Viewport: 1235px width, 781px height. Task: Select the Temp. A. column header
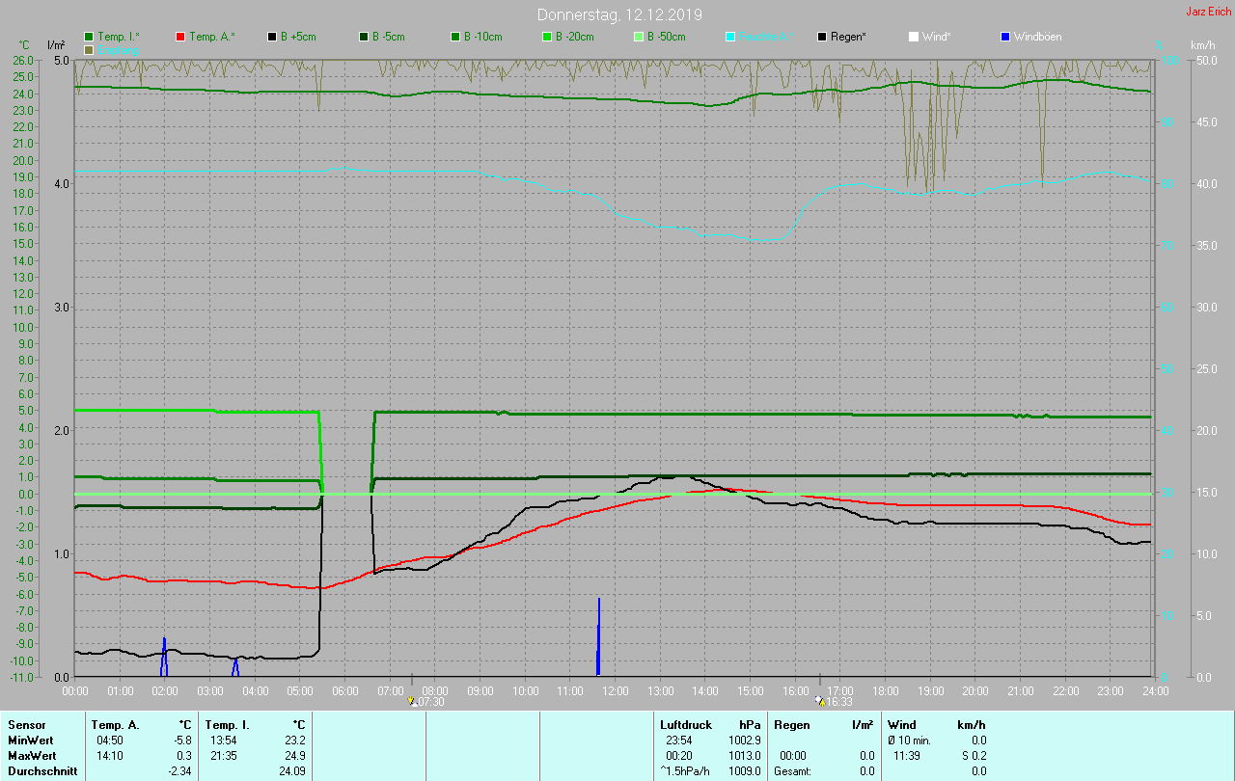115,724
